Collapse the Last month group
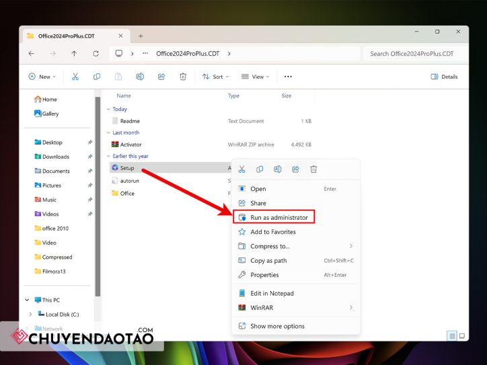Viewport: 487px width, 365px height. click(108, 133)
